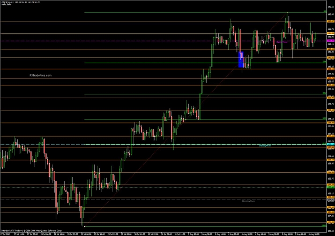This screenshot has height=236, width=335.
Task: Click the DailyPivot line label
Action: coord(282,42)
